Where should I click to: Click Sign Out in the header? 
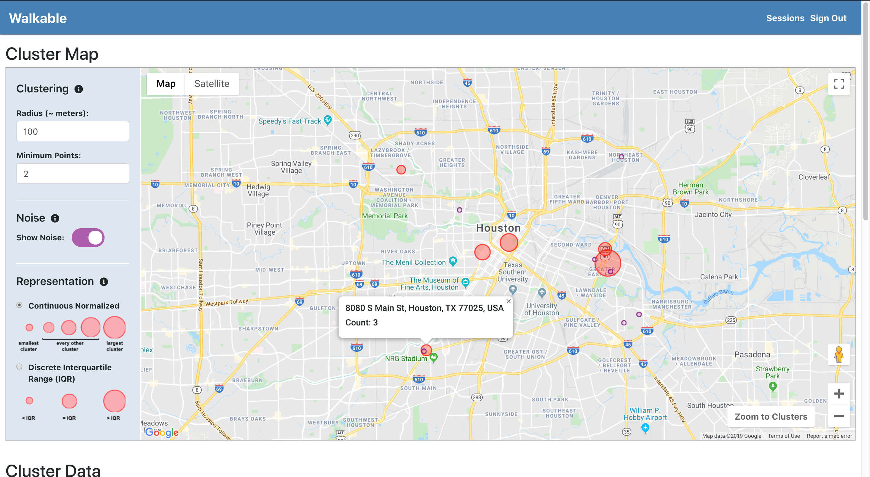point(828,18)
